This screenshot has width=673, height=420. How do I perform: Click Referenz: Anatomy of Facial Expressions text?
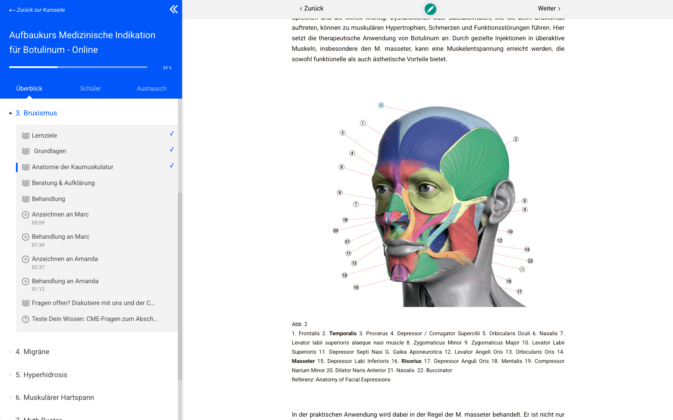coord(341,380)
